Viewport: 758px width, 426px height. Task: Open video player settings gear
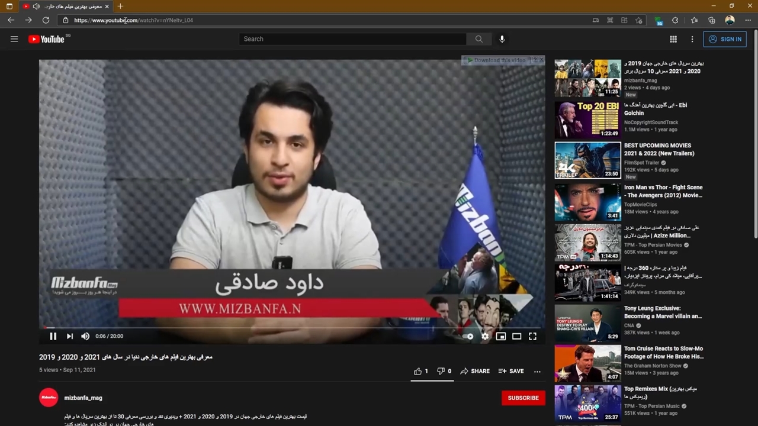coord(485,336)
